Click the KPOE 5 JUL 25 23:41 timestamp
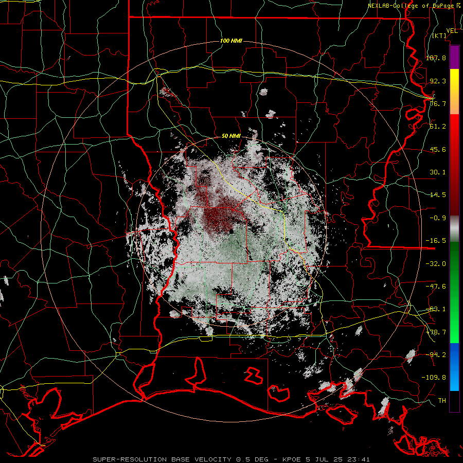Viewport: 463px width, 463px height. (326, 459)
